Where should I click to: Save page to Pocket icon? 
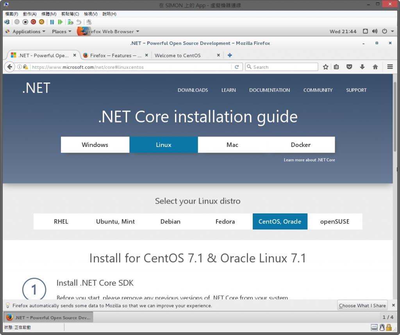349,67
